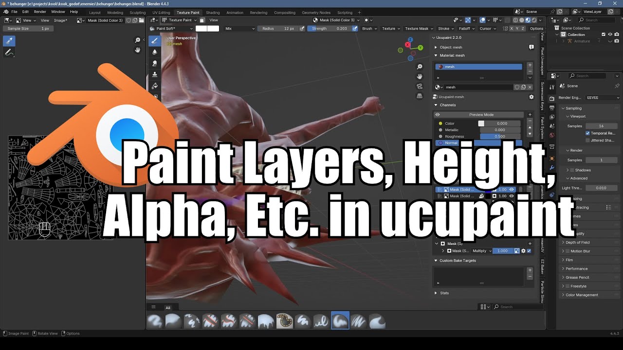Enable the Shadows checkbox under Render

point(572,170)
